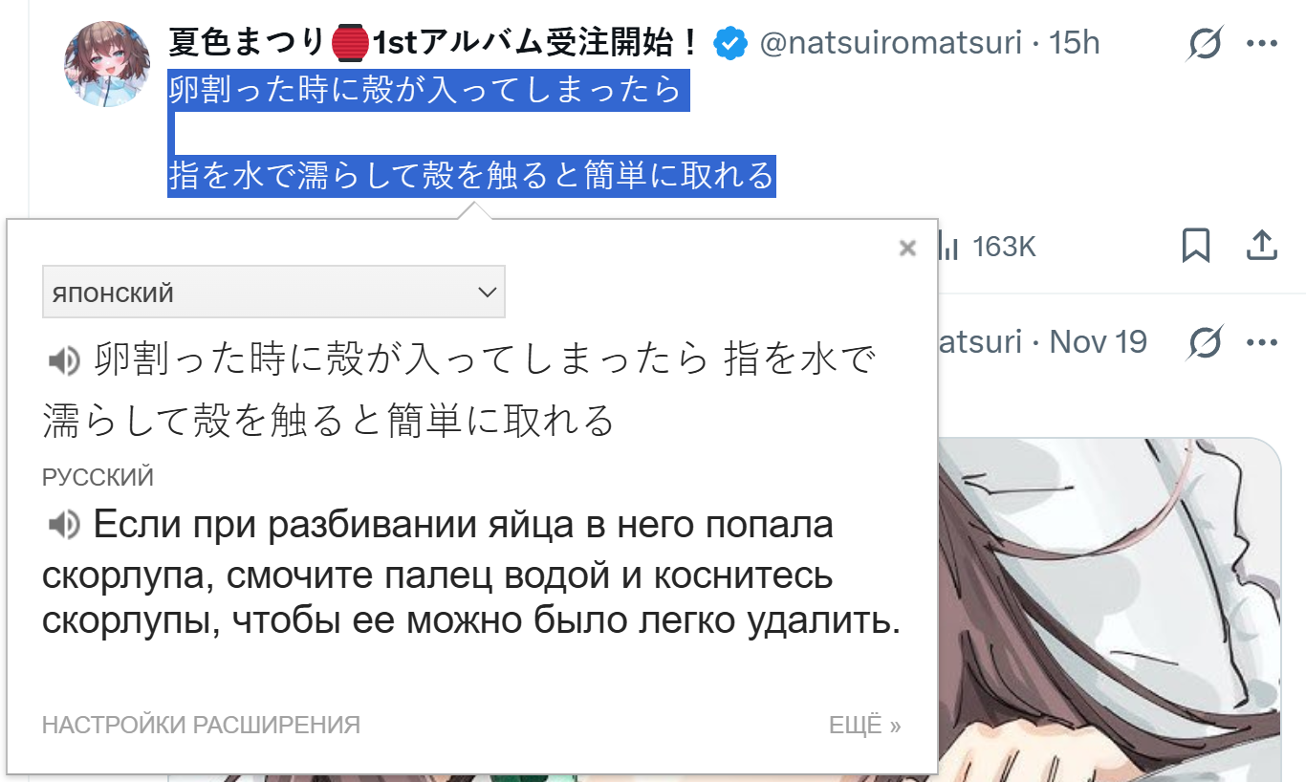Click the Grok icon on the Nov 19 tweet
The height and width of the screenshot is (782, 1306).
point(1206,342)
